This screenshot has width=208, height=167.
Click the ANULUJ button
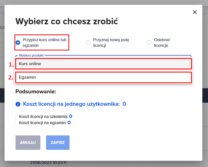[x=28, y=142]
